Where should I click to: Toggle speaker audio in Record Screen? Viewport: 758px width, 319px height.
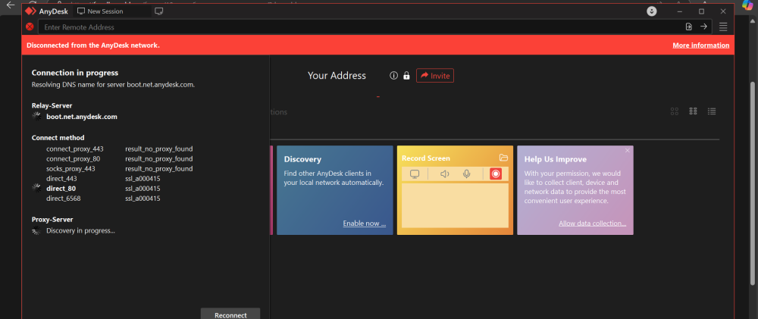click(x=445, y=174)
